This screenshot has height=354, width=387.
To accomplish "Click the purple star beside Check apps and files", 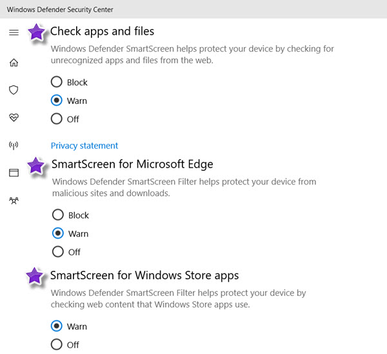I will tap(36, 32).
